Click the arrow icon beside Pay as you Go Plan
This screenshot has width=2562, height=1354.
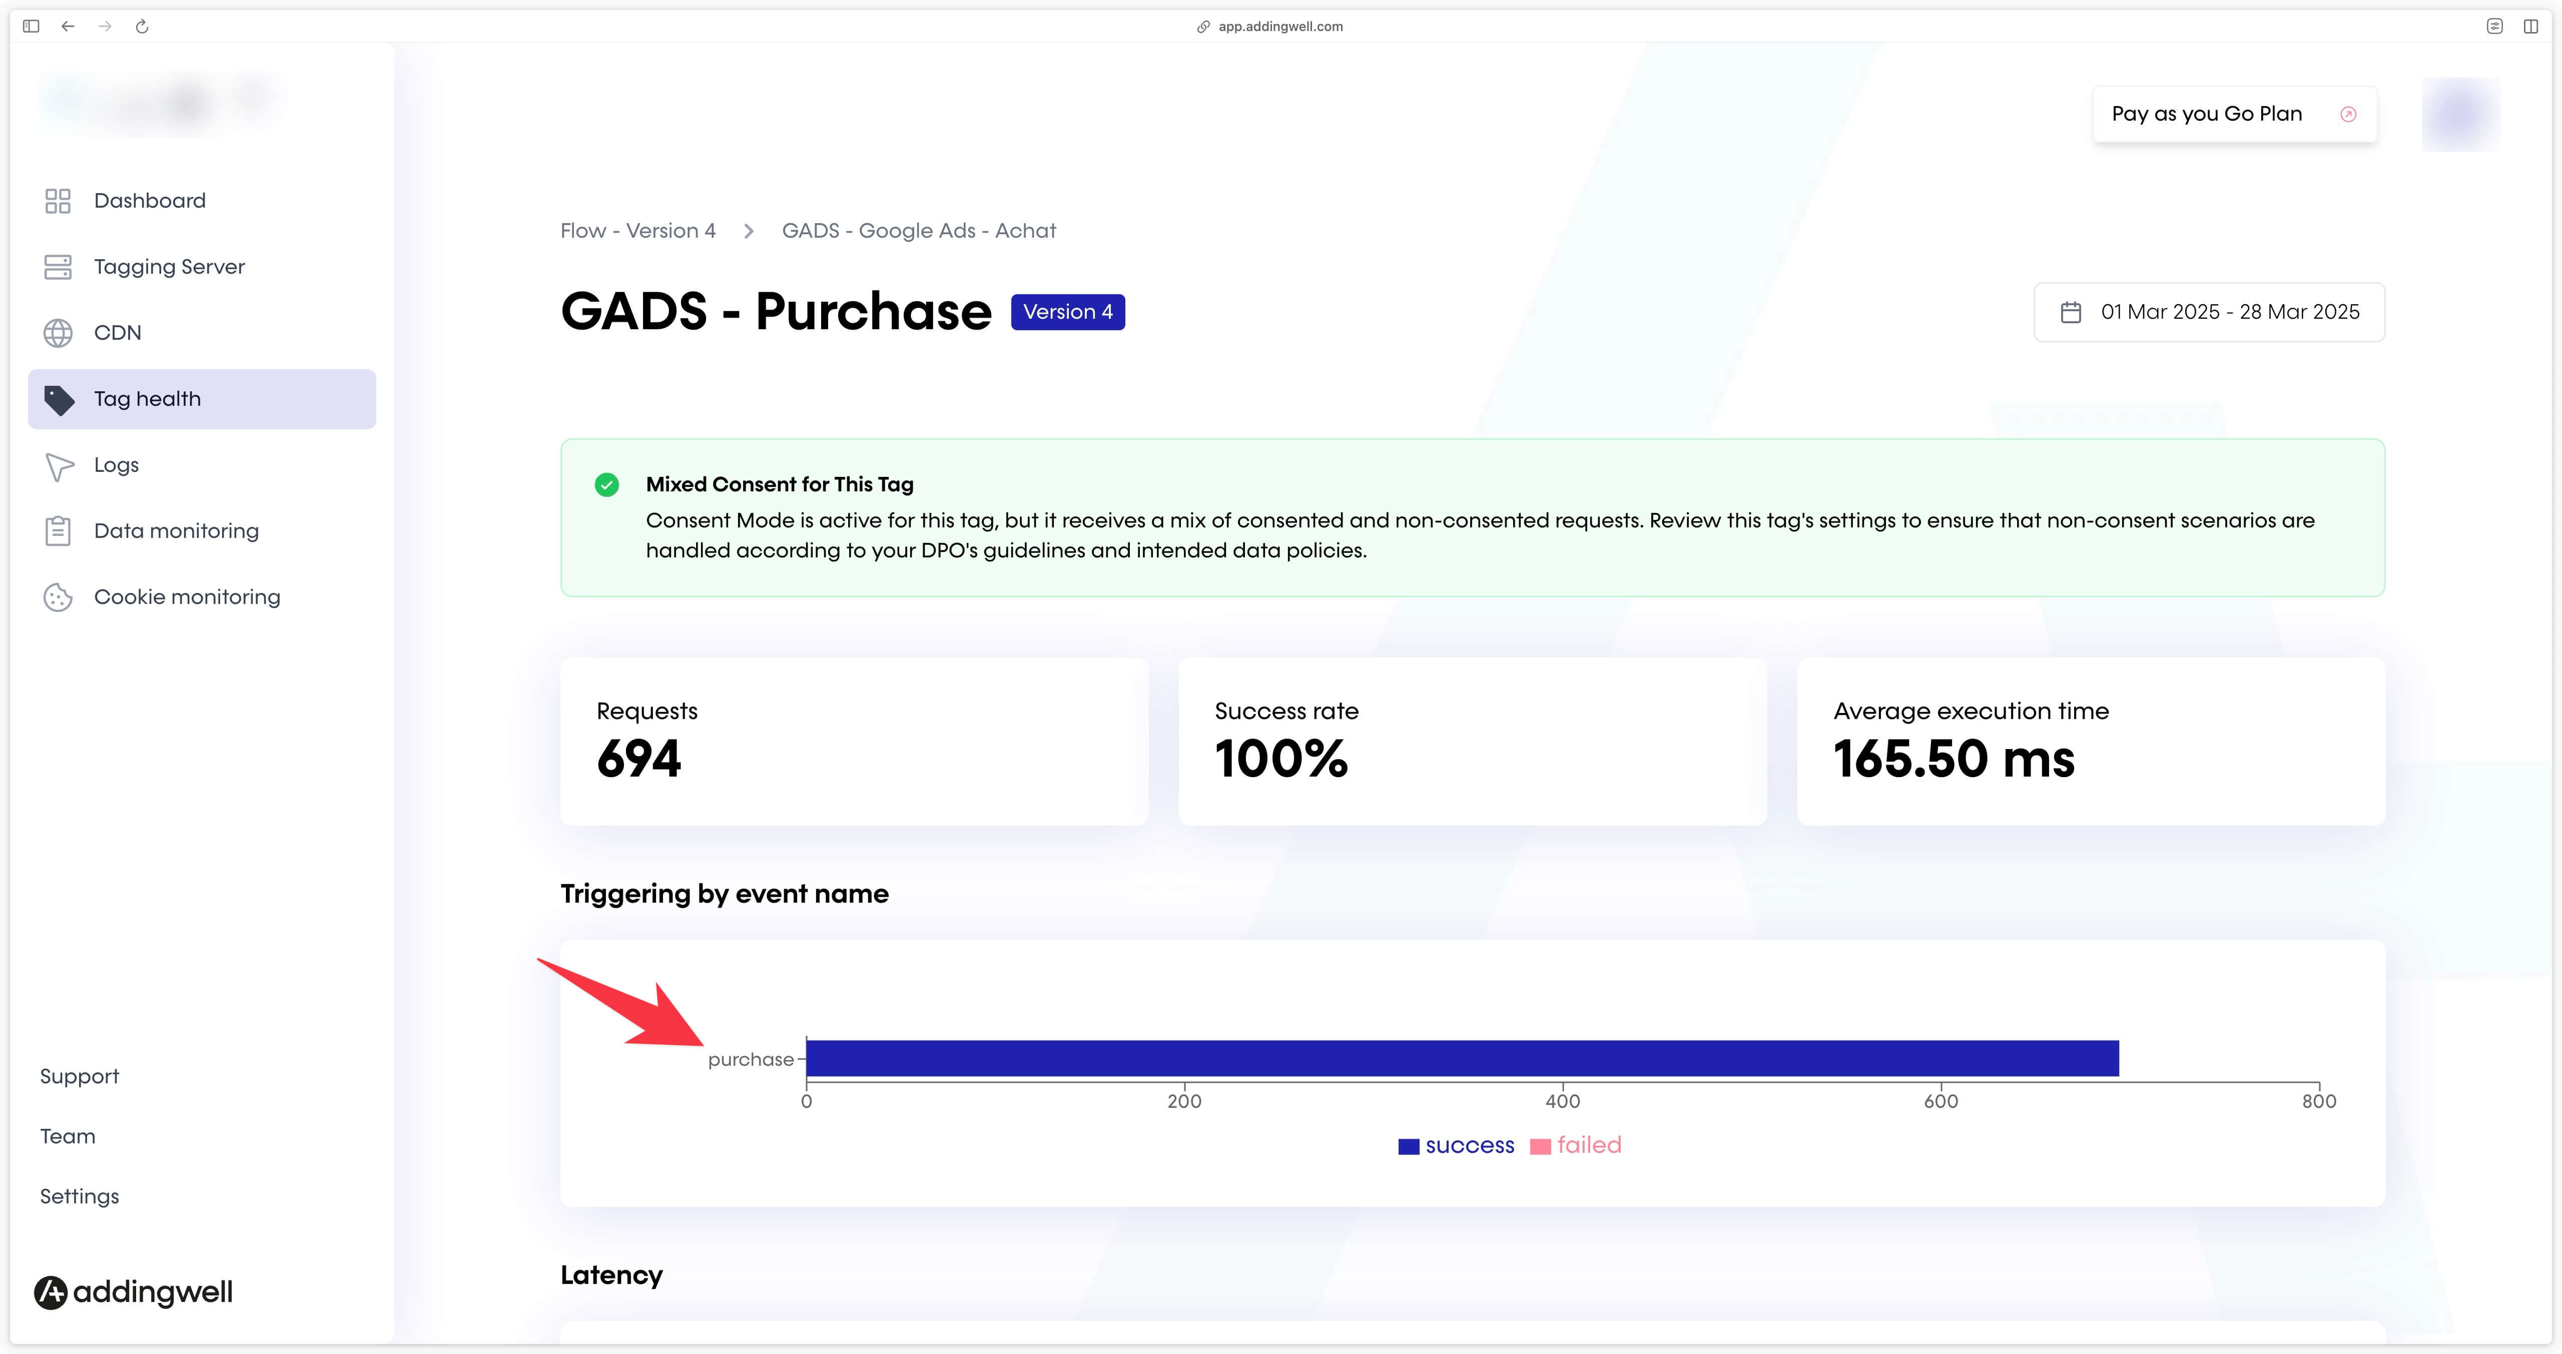click(x=2348, y=115)
